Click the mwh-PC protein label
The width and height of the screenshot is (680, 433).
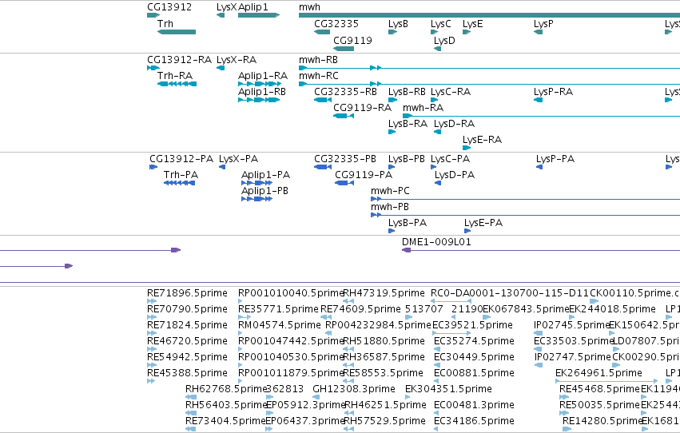[390, 191]
